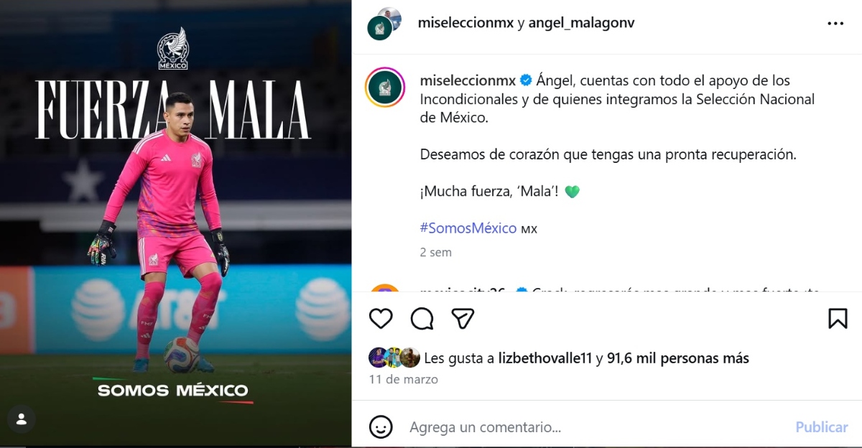
Task: Save post with bookmark icon
Action: point(838,318)
